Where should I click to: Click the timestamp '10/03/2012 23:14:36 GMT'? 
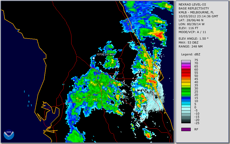coord(198,16)
